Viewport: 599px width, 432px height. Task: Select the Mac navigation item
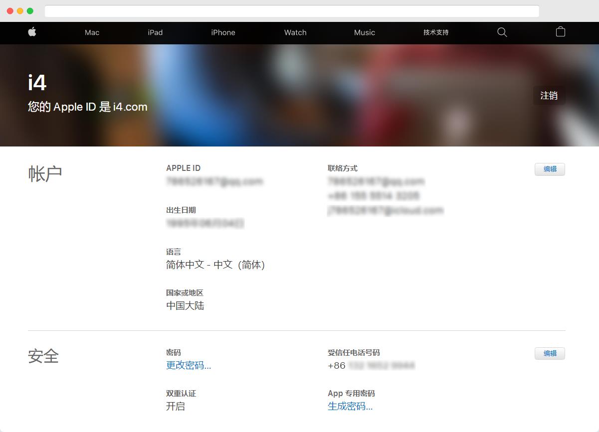[92, 32]
